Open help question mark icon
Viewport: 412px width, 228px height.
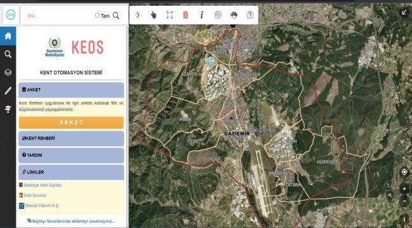pyautogui.click(x=250, y=15)
